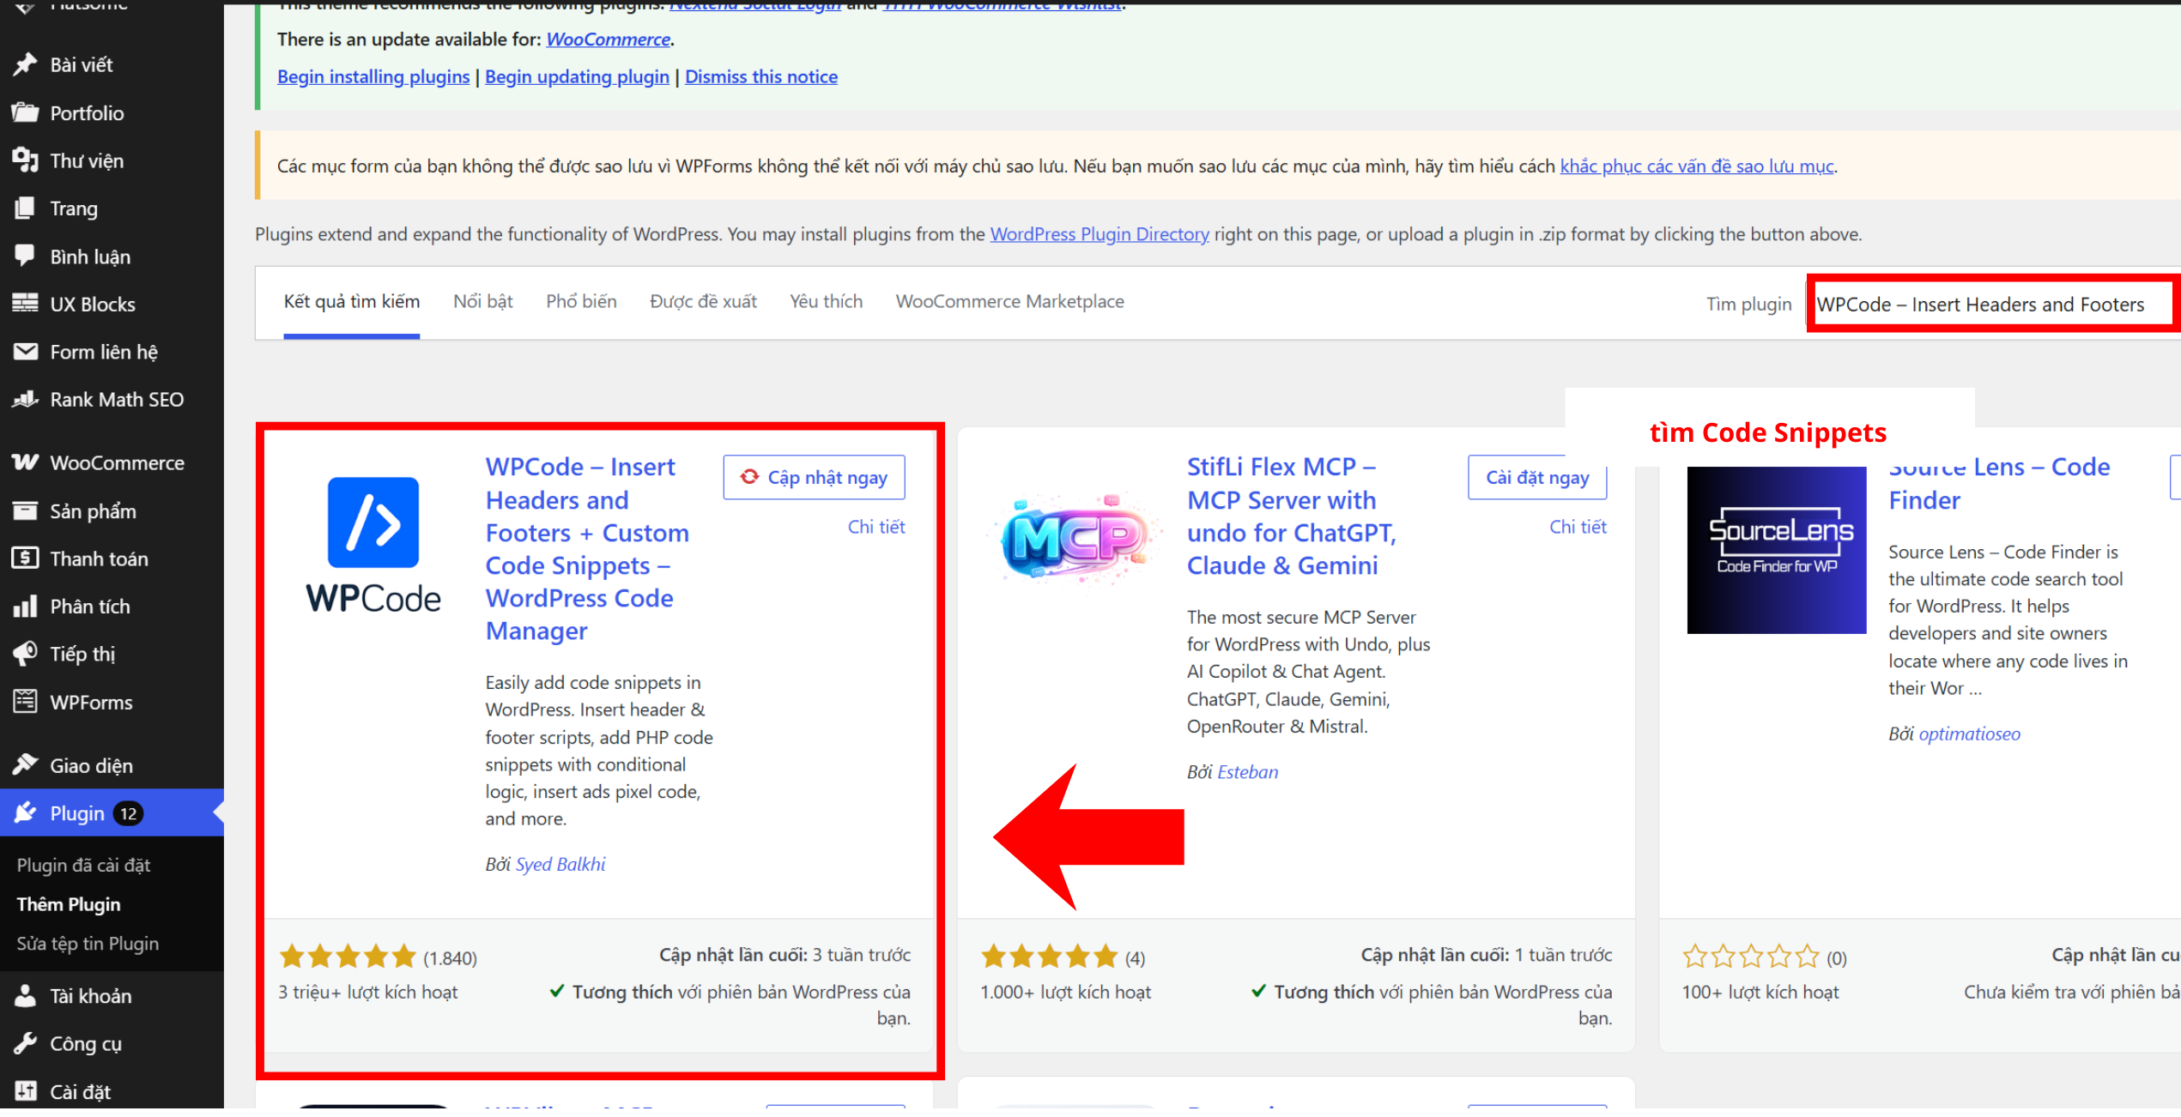
Task: Focus the Tìm plugin search field
Action: coord(1990,305)
